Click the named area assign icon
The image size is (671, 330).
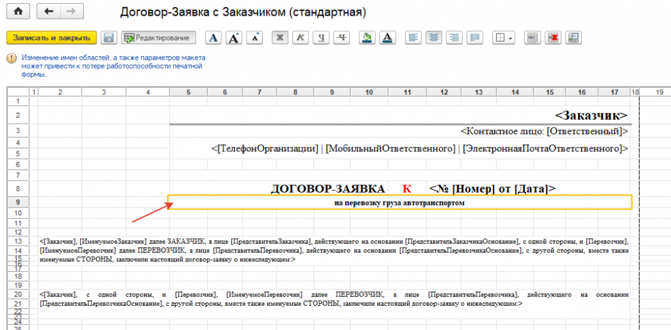pos(532,37)
